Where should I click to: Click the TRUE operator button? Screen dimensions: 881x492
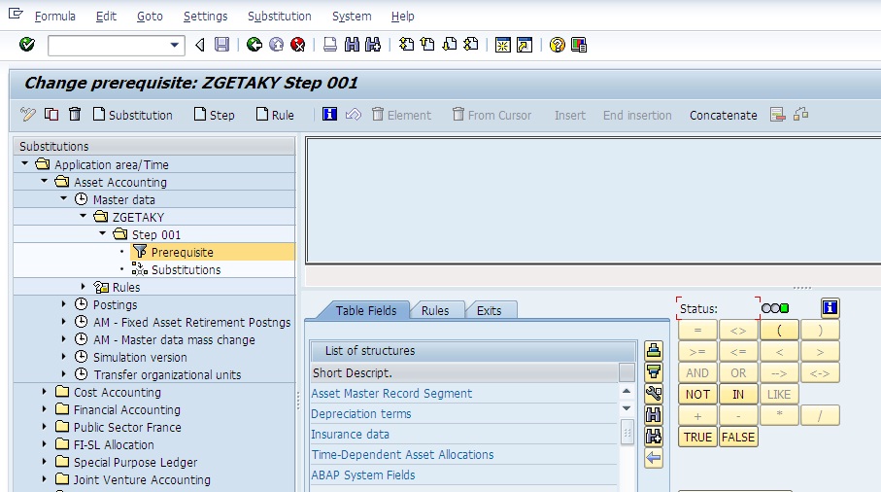coord(697,438)
